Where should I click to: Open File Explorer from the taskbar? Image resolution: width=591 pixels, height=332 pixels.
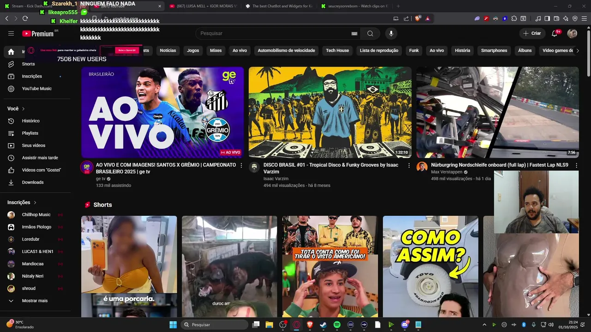click(x=269, y=325)
